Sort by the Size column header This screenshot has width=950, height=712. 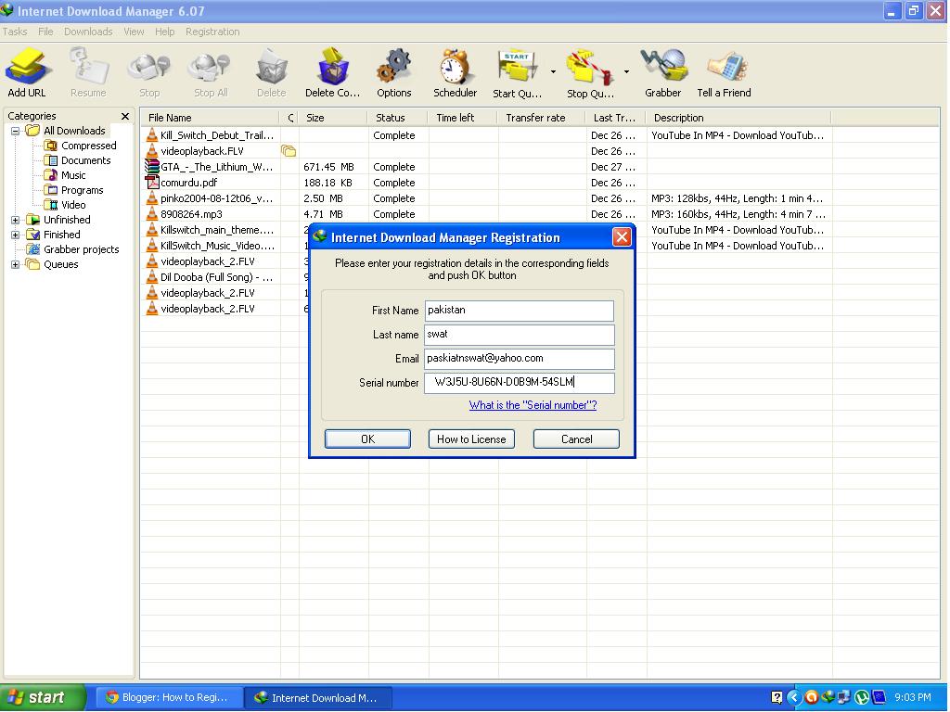(333, 118)
